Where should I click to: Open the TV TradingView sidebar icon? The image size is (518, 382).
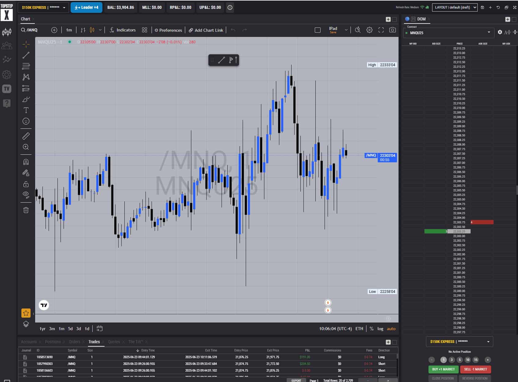(7, 89)
